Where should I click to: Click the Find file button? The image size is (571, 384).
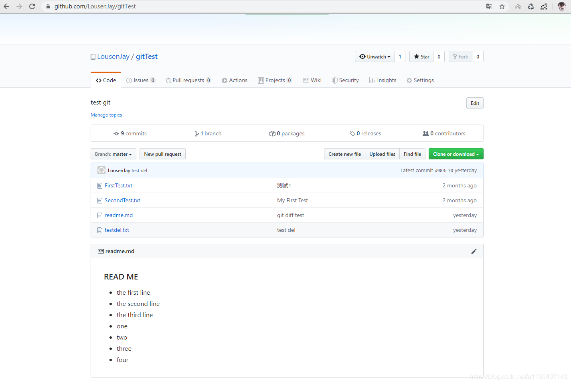[412, 154]
